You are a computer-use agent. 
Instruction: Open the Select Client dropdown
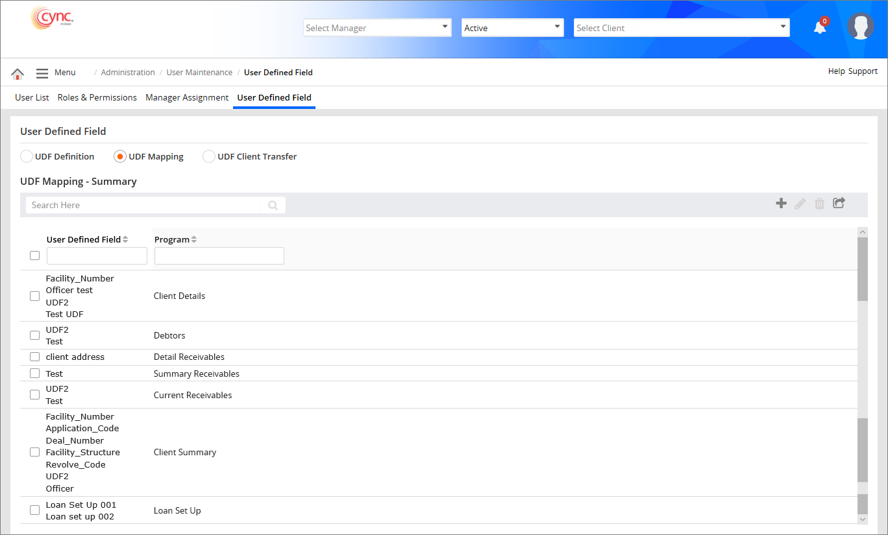682,28
